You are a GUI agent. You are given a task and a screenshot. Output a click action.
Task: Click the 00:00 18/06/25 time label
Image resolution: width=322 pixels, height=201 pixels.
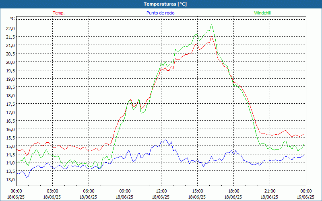point(16,194)
